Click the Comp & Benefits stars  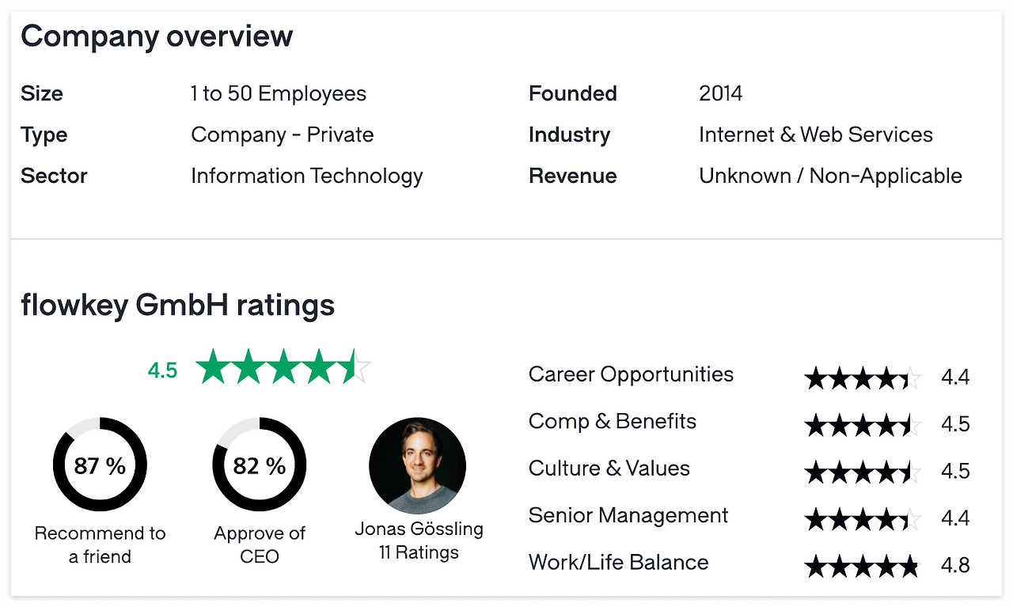(863, 425)
